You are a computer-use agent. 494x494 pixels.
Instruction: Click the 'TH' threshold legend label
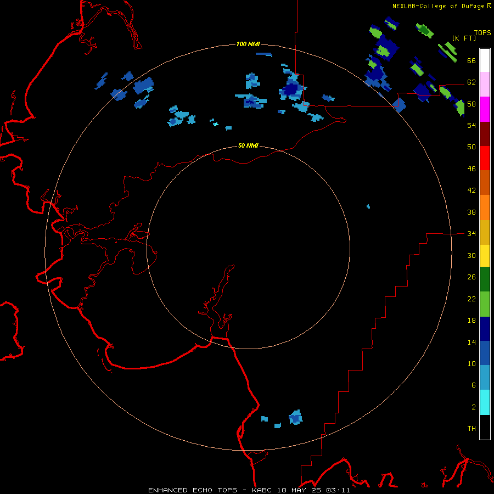coord(471,429)
